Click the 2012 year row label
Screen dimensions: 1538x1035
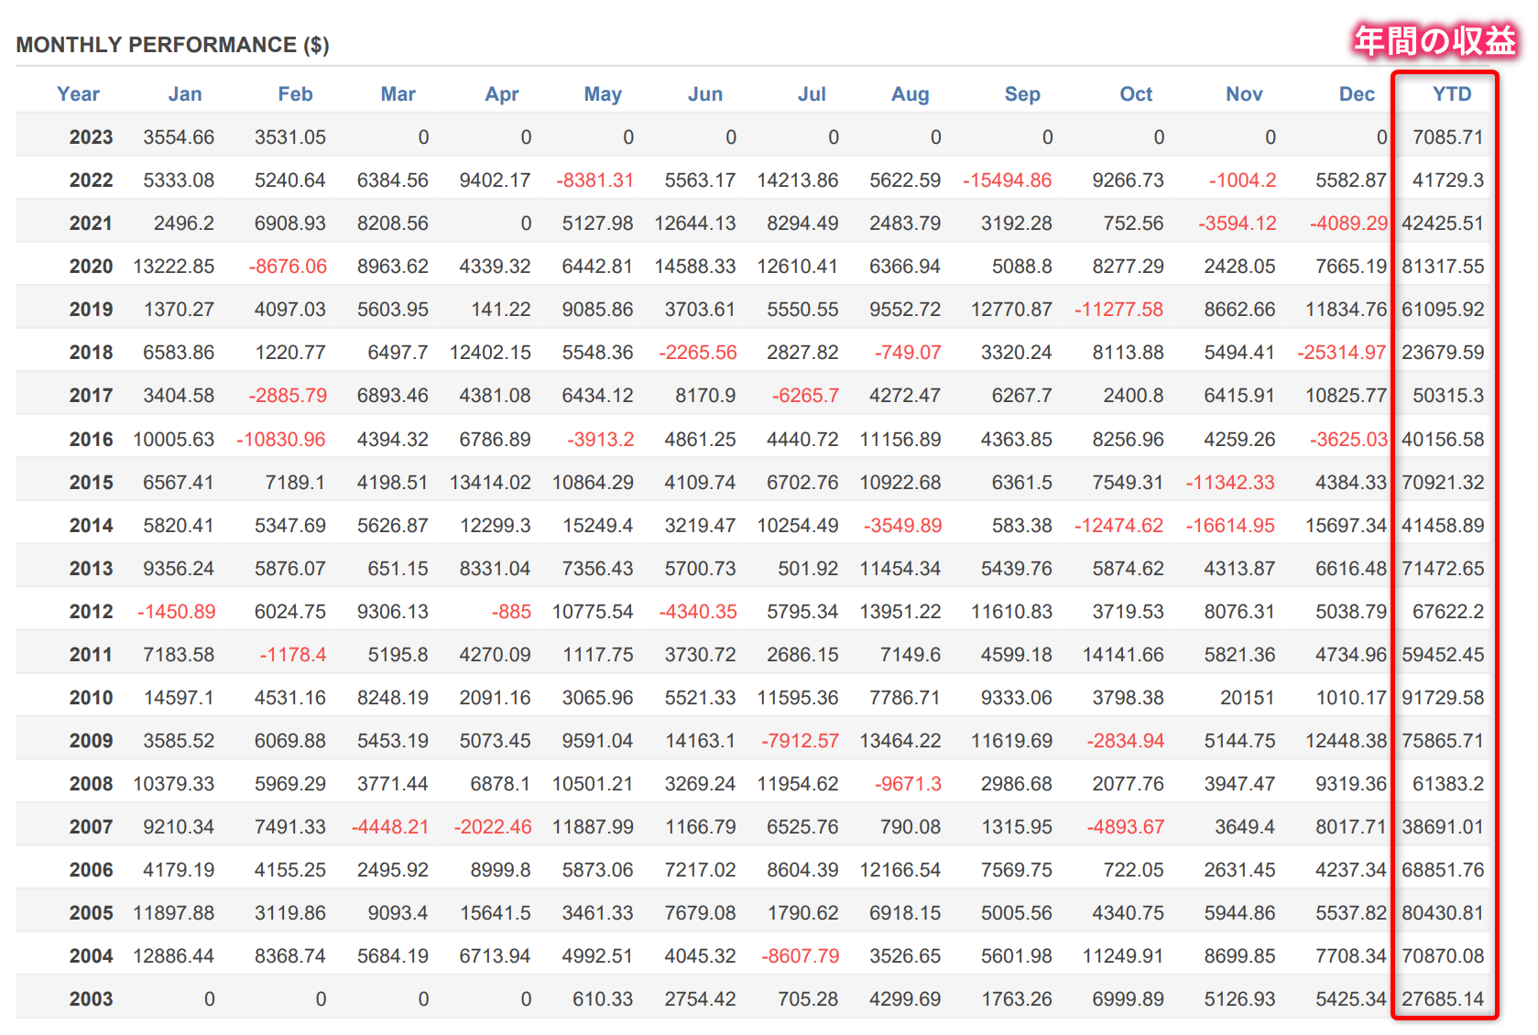pos(91,612)
